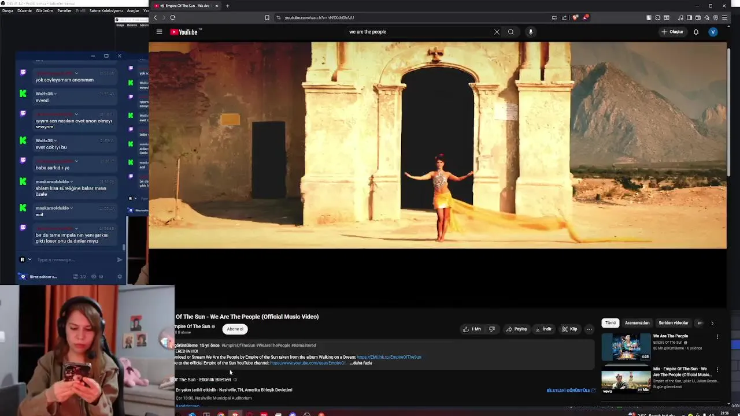This screenshot has height=416, width=740.
Task: Start voice search with the microphone icon
Action: (x=531, y=32)
